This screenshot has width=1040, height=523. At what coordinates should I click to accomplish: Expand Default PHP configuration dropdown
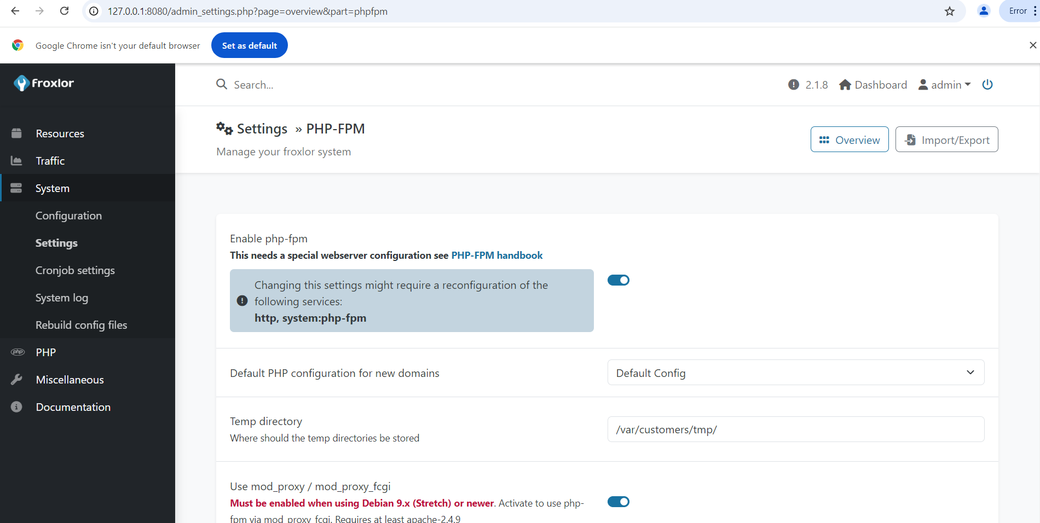795,373
